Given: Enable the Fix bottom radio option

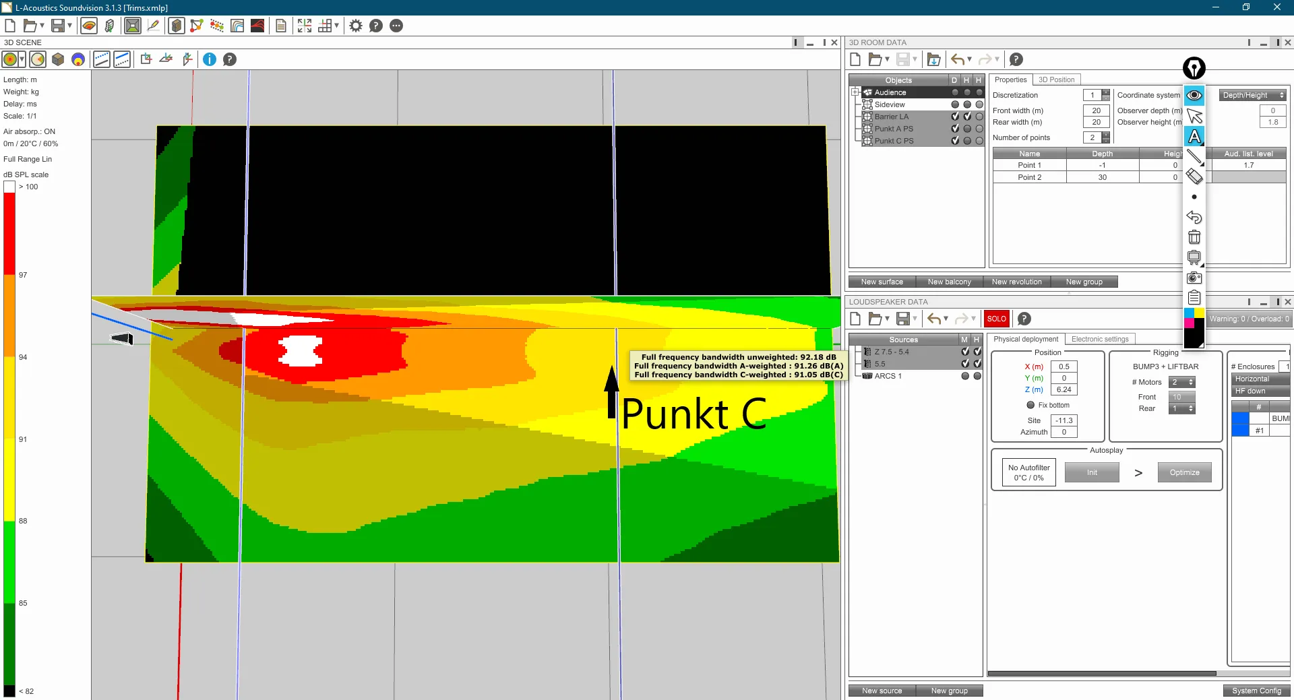Looking at the screenshot, I should (x=1030, y=405).
